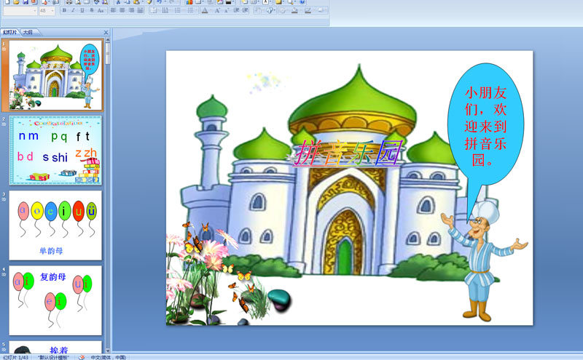Toggle underline formatting

[x=82, y=10]
